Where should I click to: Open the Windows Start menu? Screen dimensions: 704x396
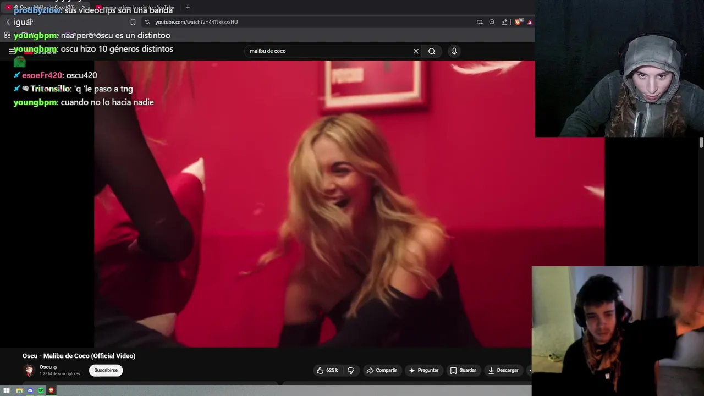tap(7, 391)
